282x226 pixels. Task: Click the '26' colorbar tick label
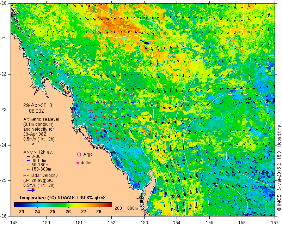68,212
